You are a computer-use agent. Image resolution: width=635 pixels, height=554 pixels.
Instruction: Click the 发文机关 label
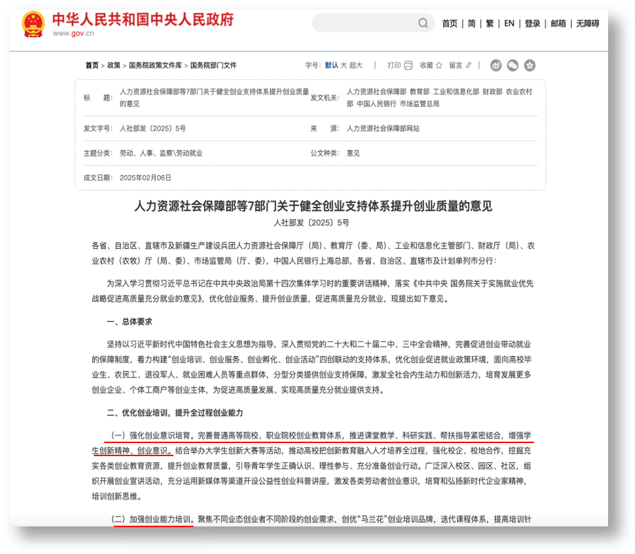coord(325,98)
